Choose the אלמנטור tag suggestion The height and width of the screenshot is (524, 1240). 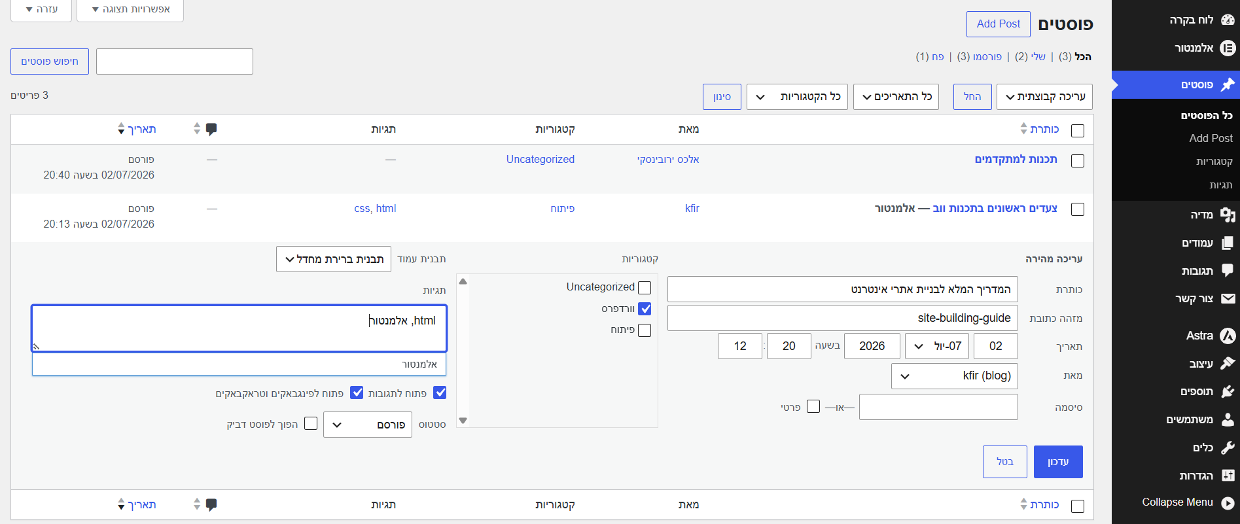coord(239,364)
